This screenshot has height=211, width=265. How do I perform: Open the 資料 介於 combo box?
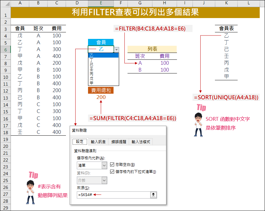point(92,181)
